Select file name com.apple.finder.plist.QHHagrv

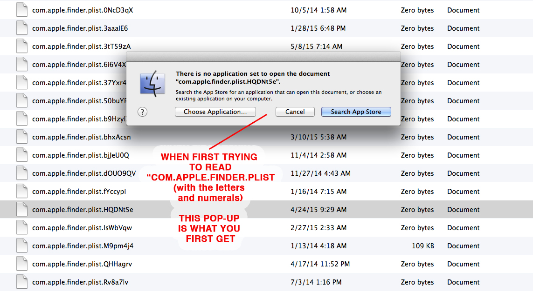pyautogui.click(x=82, y=264)
